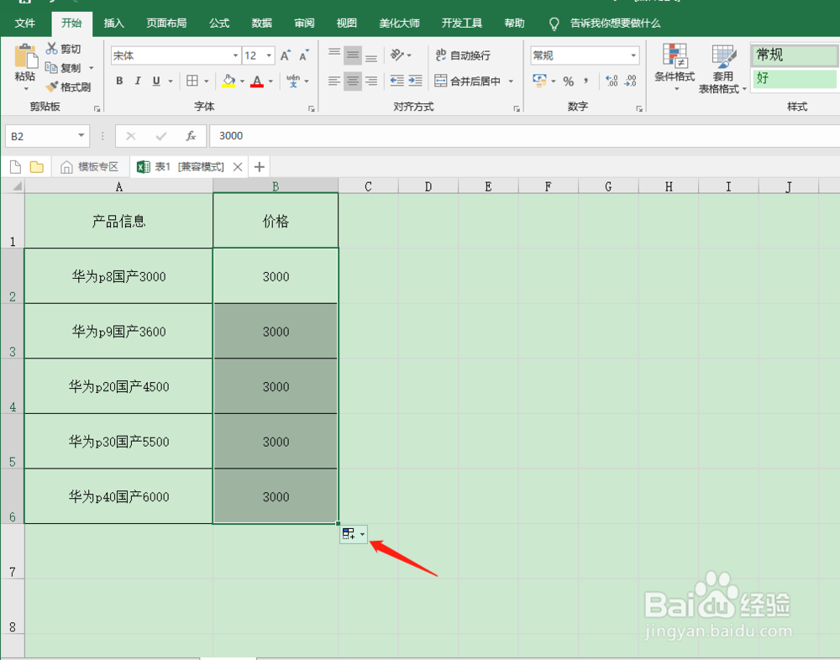Click the new blank file icon

[x=15, y=166]
